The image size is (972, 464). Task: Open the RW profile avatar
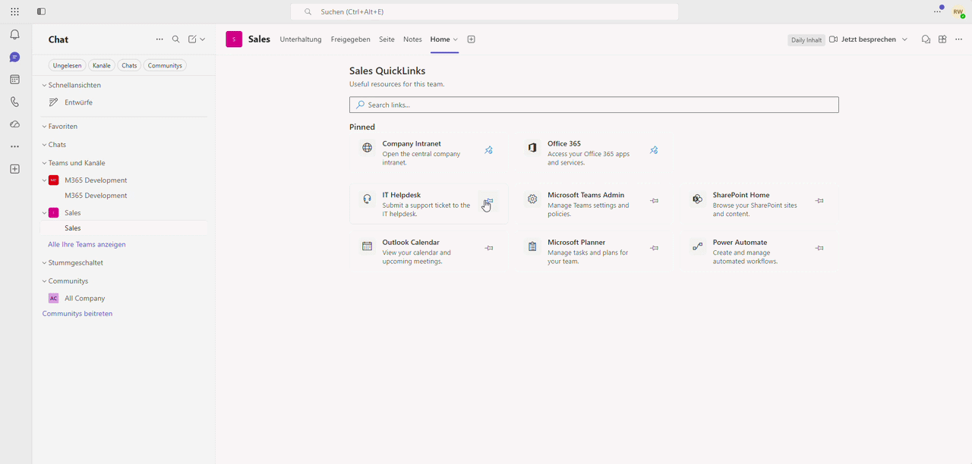(x=959, y=12)
